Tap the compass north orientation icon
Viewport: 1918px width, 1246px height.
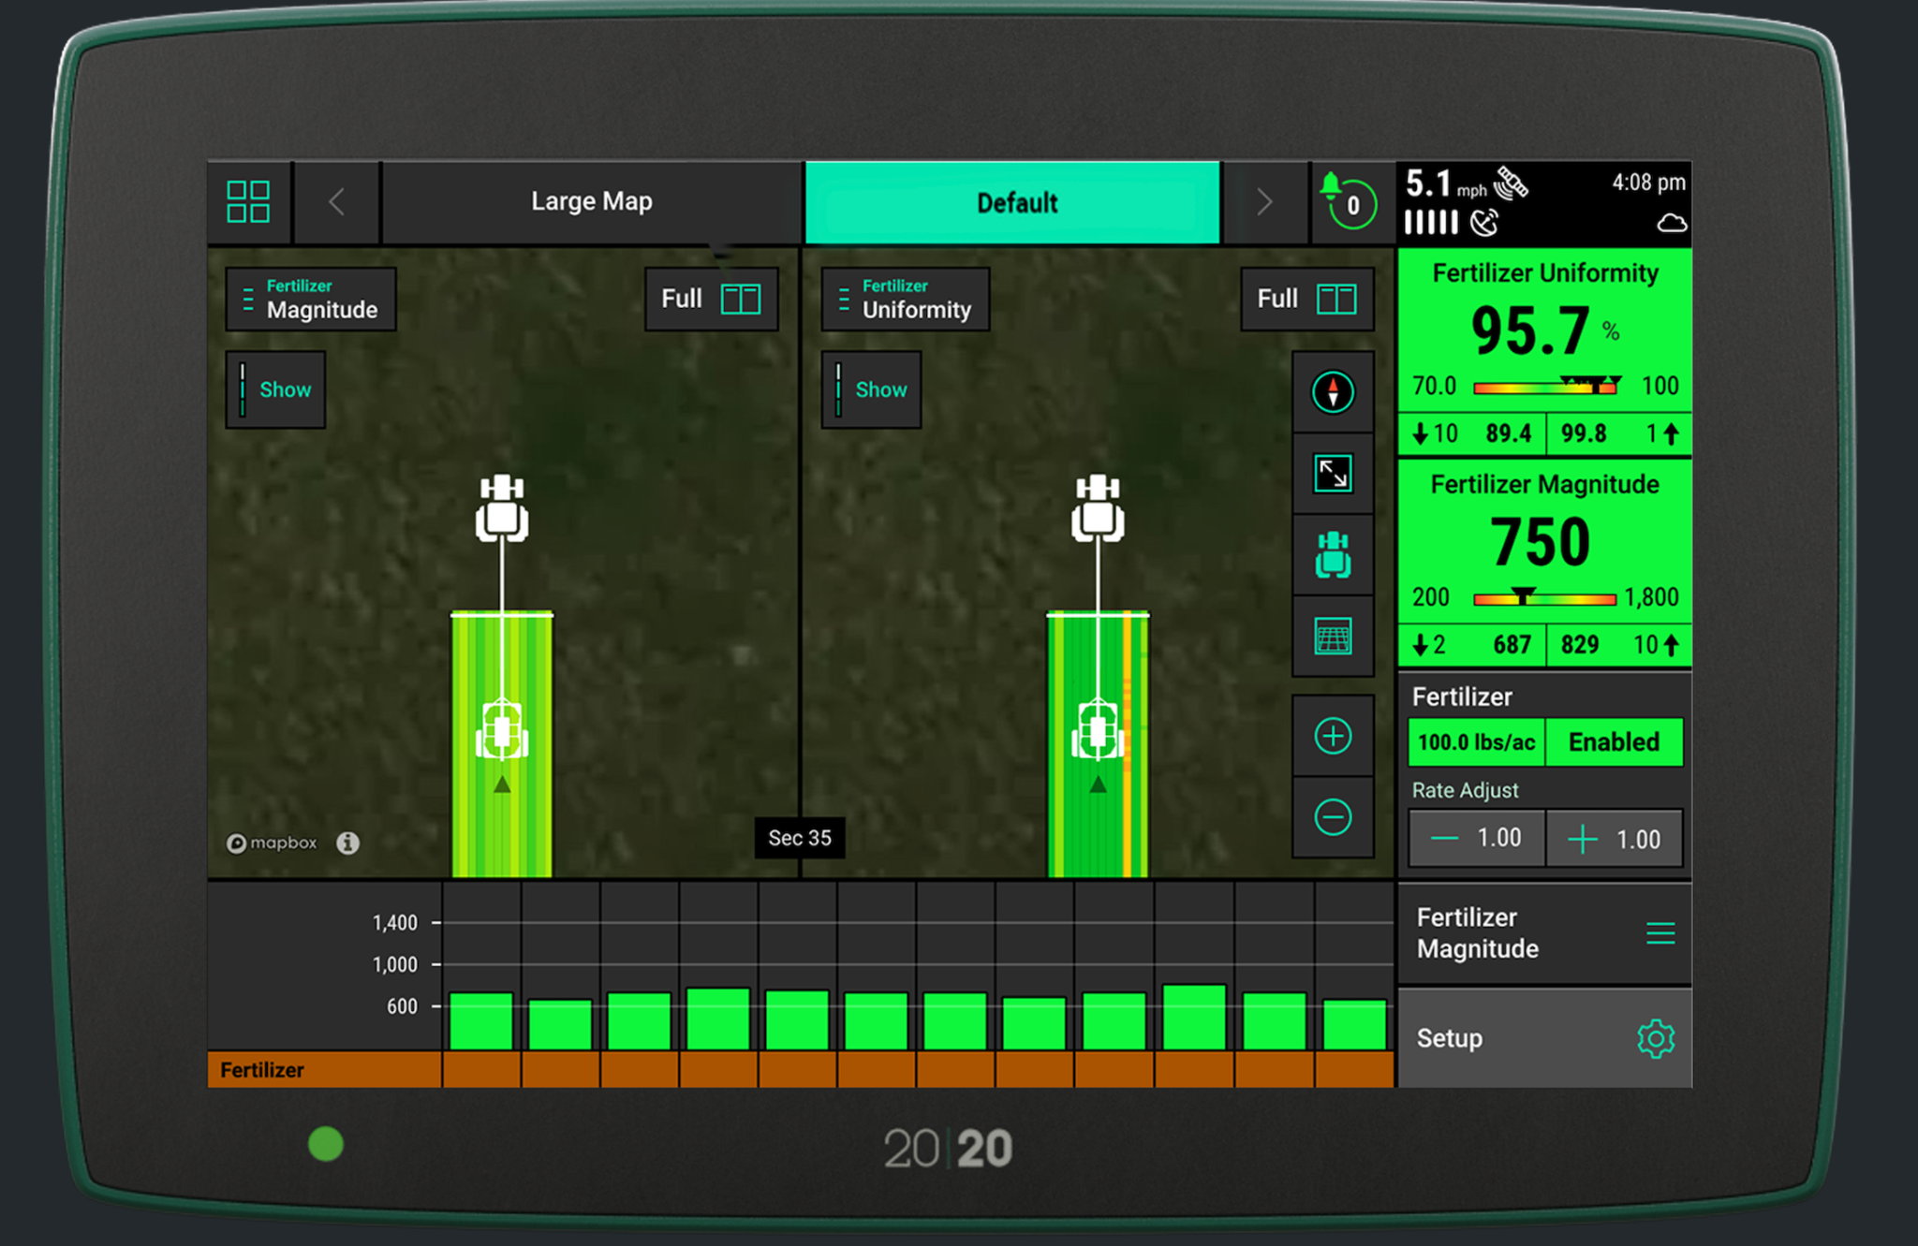click(1333, 392)
